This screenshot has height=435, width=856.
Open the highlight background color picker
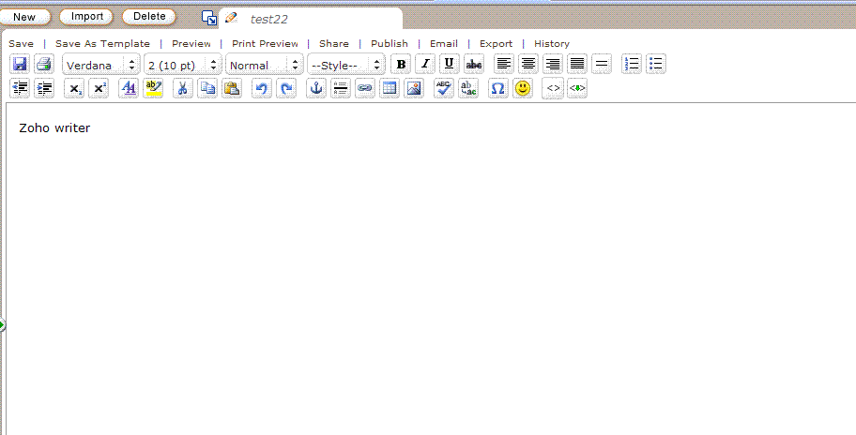pyautogui.click(x=153, y=88)
